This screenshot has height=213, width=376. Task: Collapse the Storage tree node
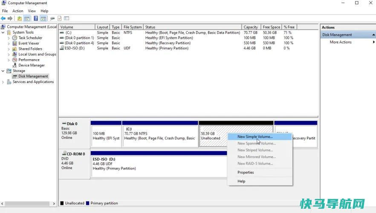pyautogui.click(x=3, y=71)
